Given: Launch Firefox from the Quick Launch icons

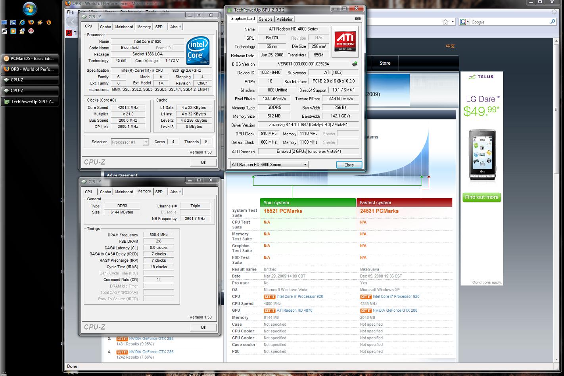Looking at the screenshot, I should [31, 22].
